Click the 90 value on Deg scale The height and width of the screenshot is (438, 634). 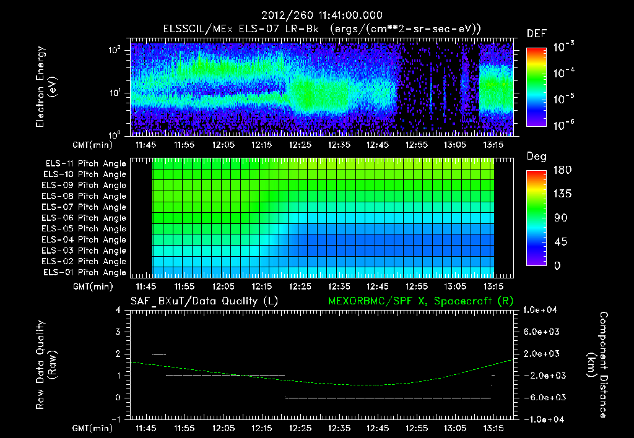561,218
